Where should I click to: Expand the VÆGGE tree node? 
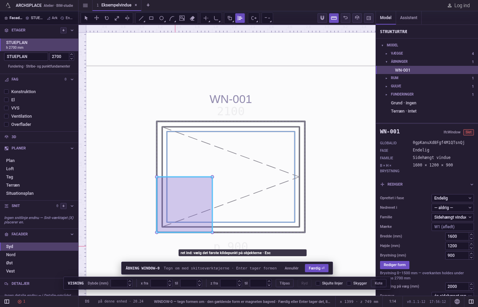(x=386, y=54)
